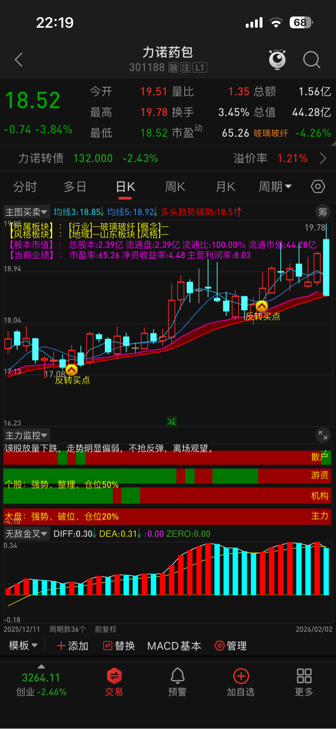Expand the 力诺转债 bond row chevron

[323, 158]
